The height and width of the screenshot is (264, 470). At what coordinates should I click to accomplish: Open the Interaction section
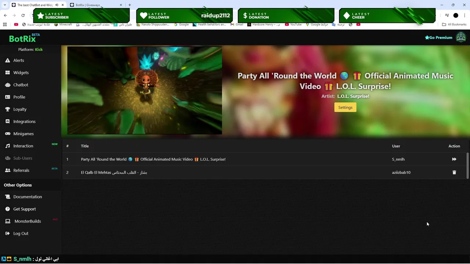[23, 146]
